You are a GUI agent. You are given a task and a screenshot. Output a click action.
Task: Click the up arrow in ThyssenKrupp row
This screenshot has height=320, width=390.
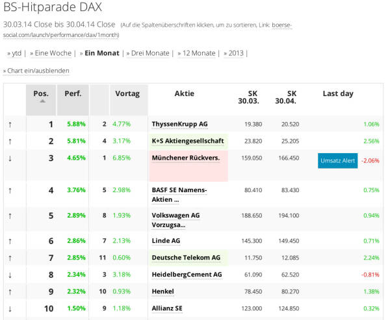(x=10, y=124)
